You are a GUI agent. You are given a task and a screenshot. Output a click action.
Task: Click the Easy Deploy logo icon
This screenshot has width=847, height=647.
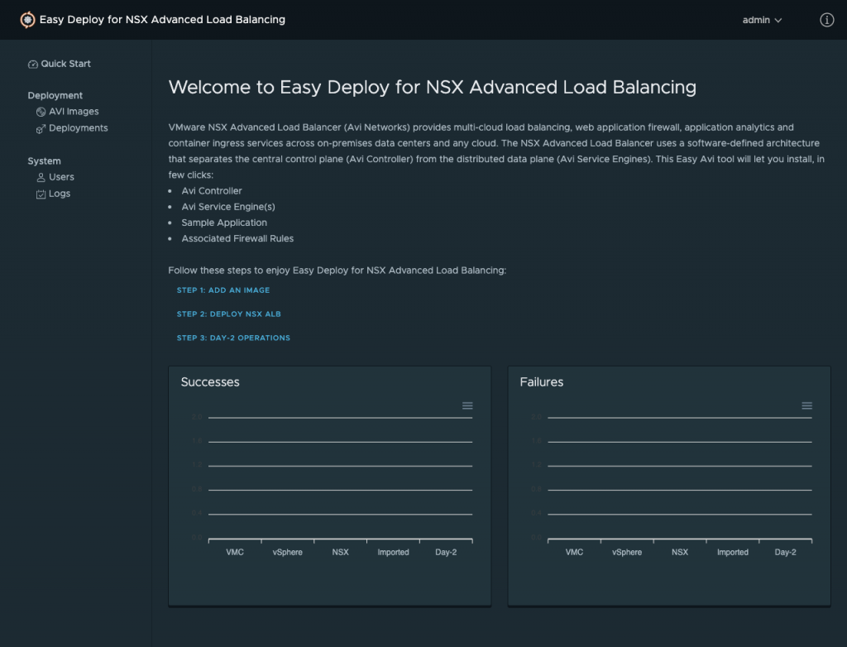pyautogui.click(x=27, y=20)
